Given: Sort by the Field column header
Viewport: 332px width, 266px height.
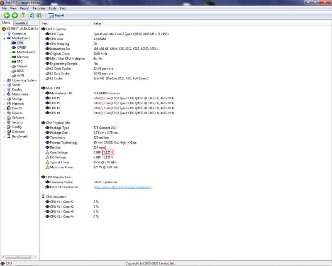Looking at the screenshot, I should (66, 23).
